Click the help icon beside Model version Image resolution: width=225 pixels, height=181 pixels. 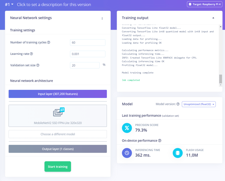click(178, 104)
